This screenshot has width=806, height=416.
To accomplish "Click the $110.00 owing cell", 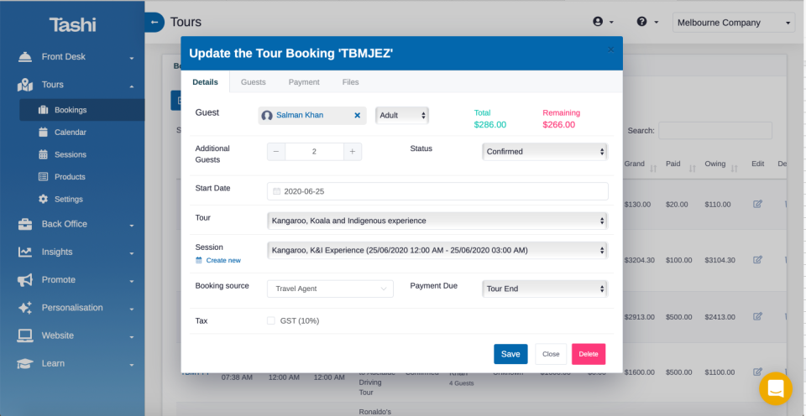I will coord(718,205).
